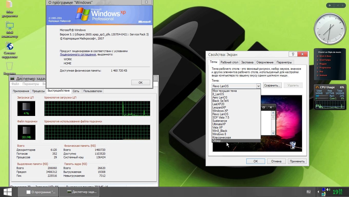Click the help question mark in Свойства: Экран

293,54
